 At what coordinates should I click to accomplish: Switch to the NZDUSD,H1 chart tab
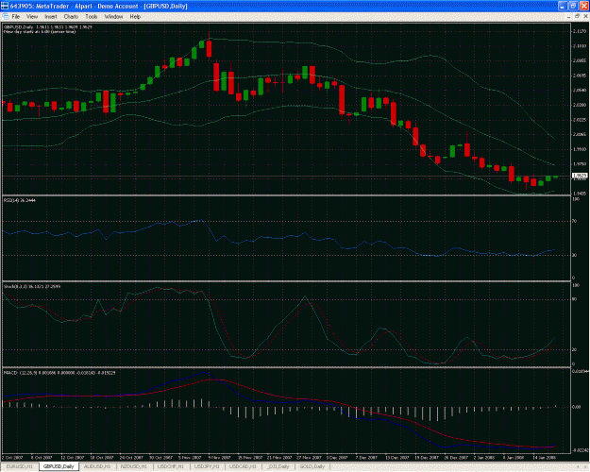click(134, 466)
